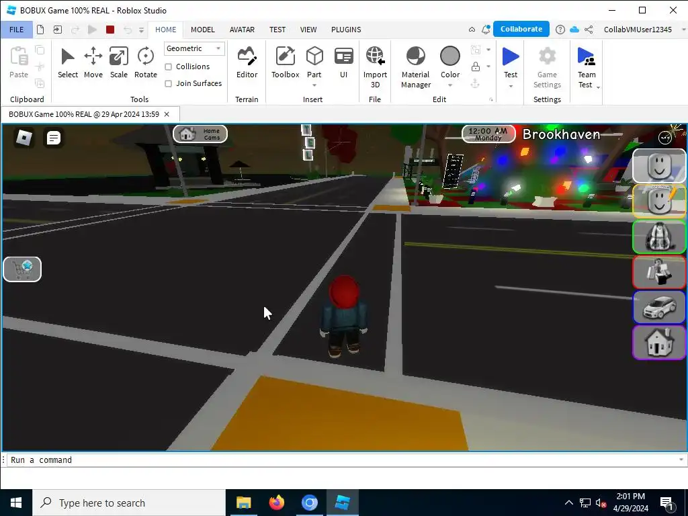This screenshot has height=516, width=688.
Task: Expand the Test dropdown arrow
Action: [x=511, y=86]
